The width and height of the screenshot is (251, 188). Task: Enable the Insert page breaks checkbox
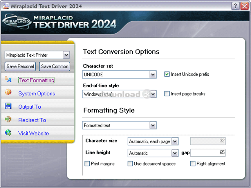coord(167,94)
